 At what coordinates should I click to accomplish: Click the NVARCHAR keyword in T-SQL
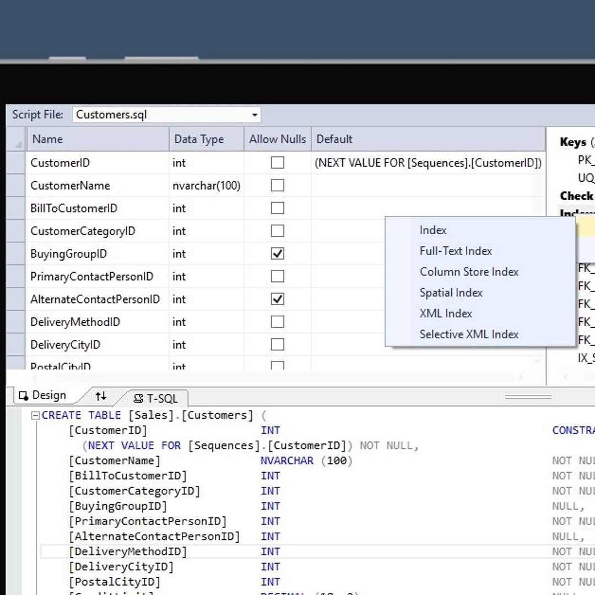(287, 461)
